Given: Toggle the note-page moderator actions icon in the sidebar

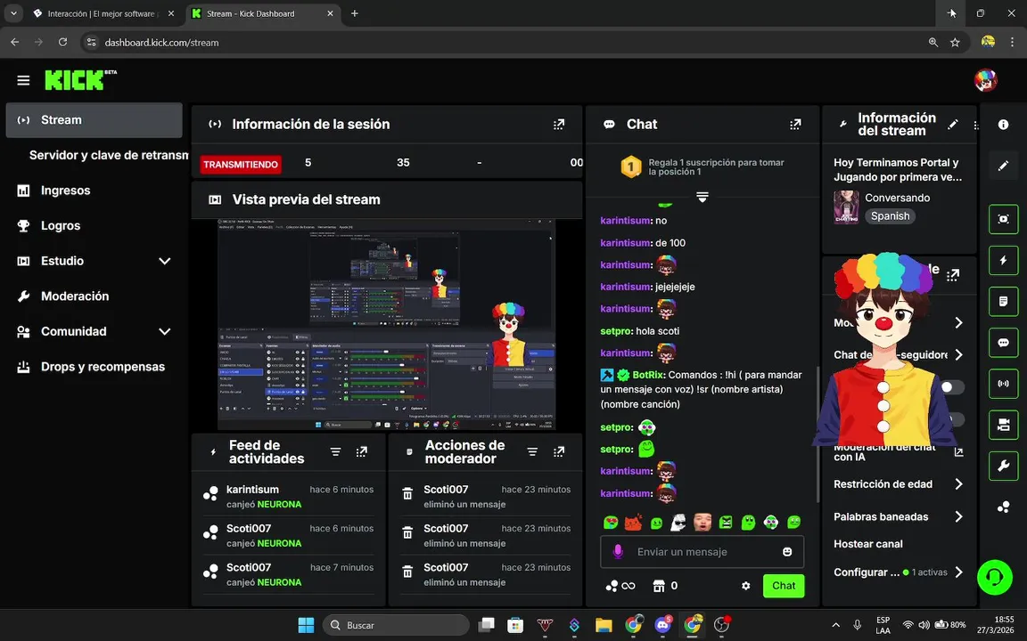Looking at the screenshot, I should (x=1003, y=302).
